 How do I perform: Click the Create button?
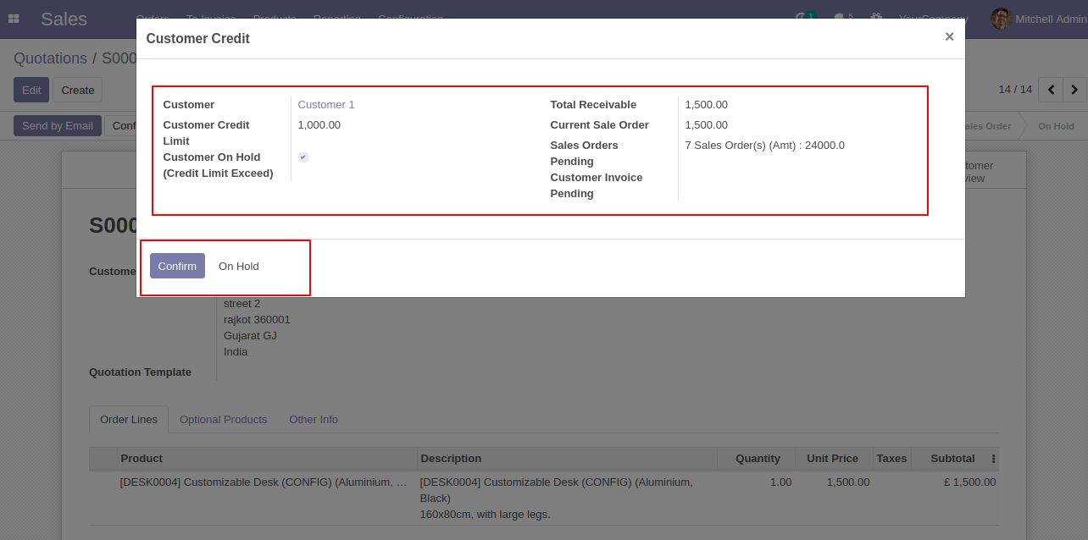click(x=78, y=90)
